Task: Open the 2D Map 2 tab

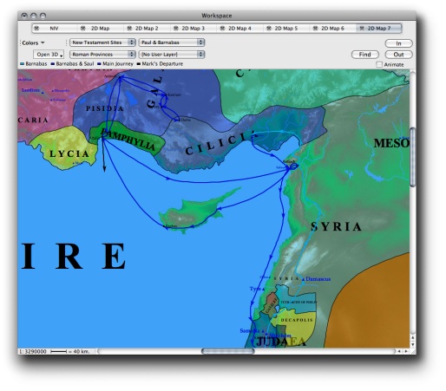Action: [x=147, y=29]
